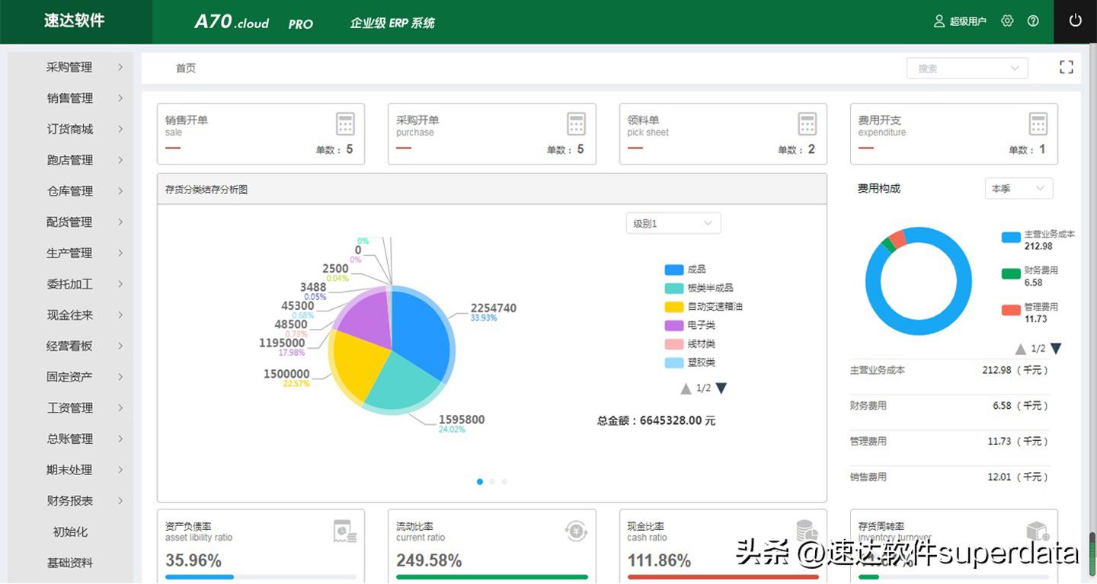
Task: Open the settings gear in the top bar
Action: [1007, 21]
